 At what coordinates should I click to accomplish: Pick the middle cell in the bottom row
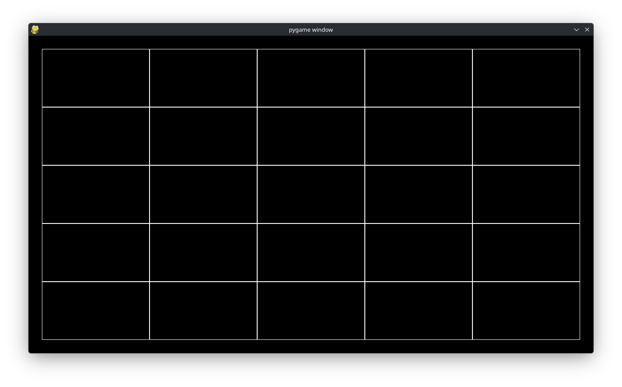311,311
